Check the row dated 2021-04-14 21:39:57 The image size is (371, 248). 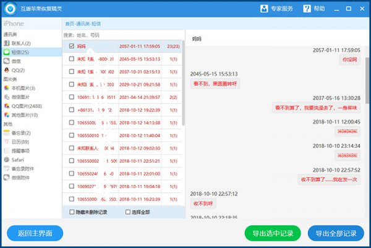[72, 97]
